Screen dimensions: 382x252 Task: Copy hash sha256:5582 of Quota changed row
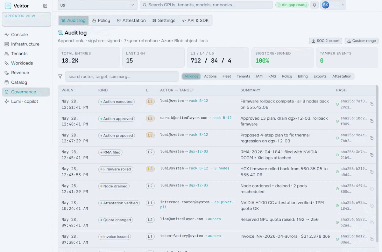371,222
